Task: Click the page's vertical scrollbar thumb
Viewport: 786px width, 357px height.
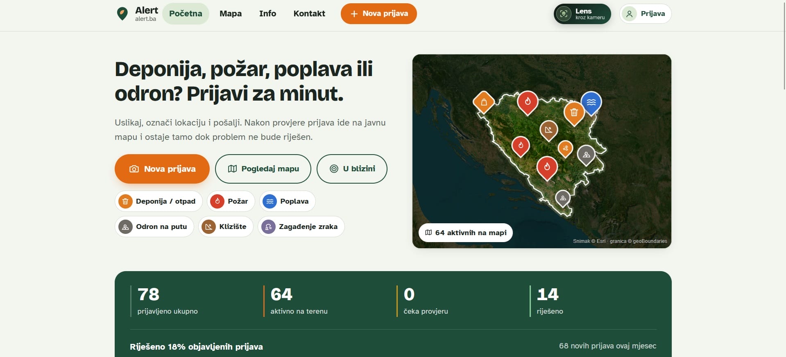Action: click(x=784, y=45)
